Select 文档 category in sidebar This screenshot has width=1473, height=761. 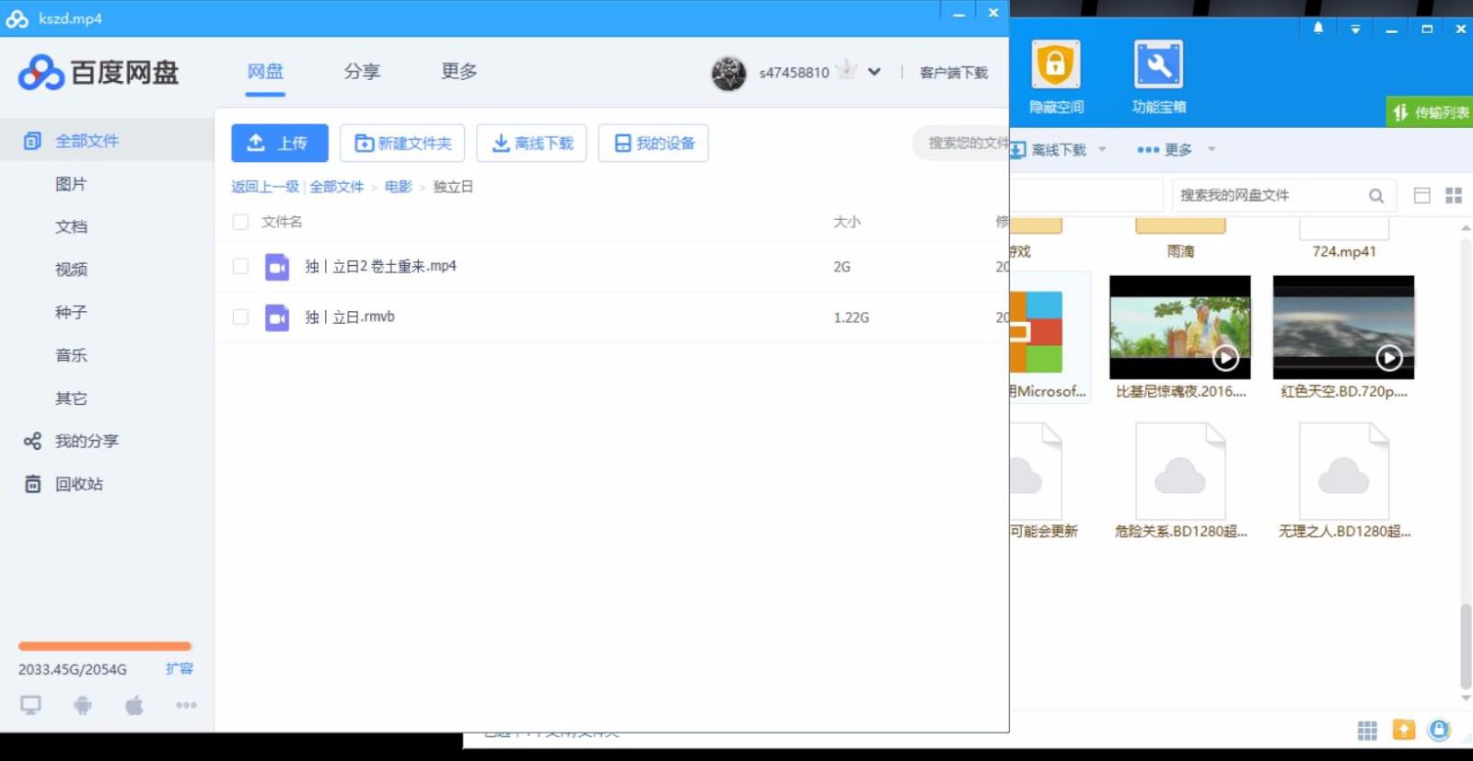point(71,226)
